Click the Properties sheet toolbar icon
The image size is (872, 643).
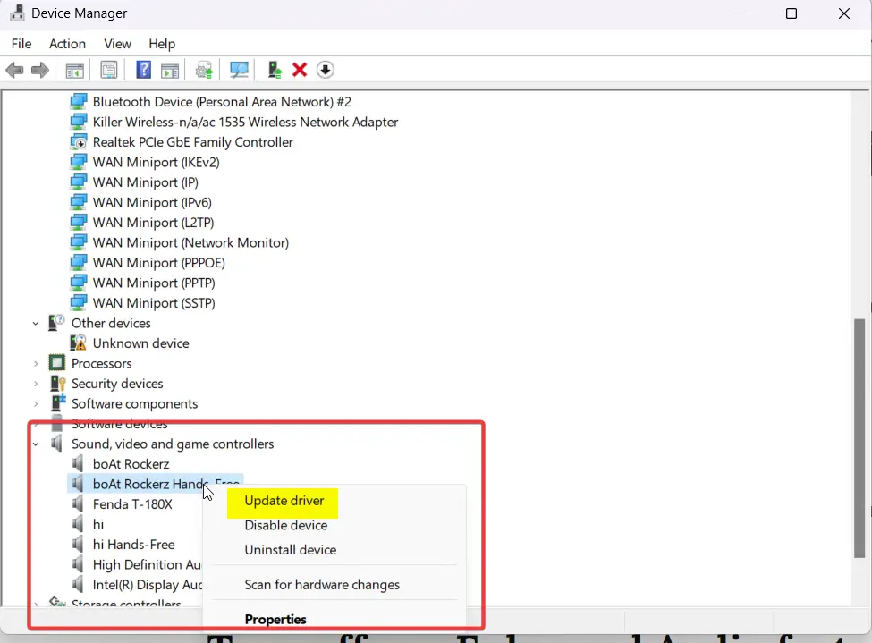pyautogui.click(x=109, y=70)
